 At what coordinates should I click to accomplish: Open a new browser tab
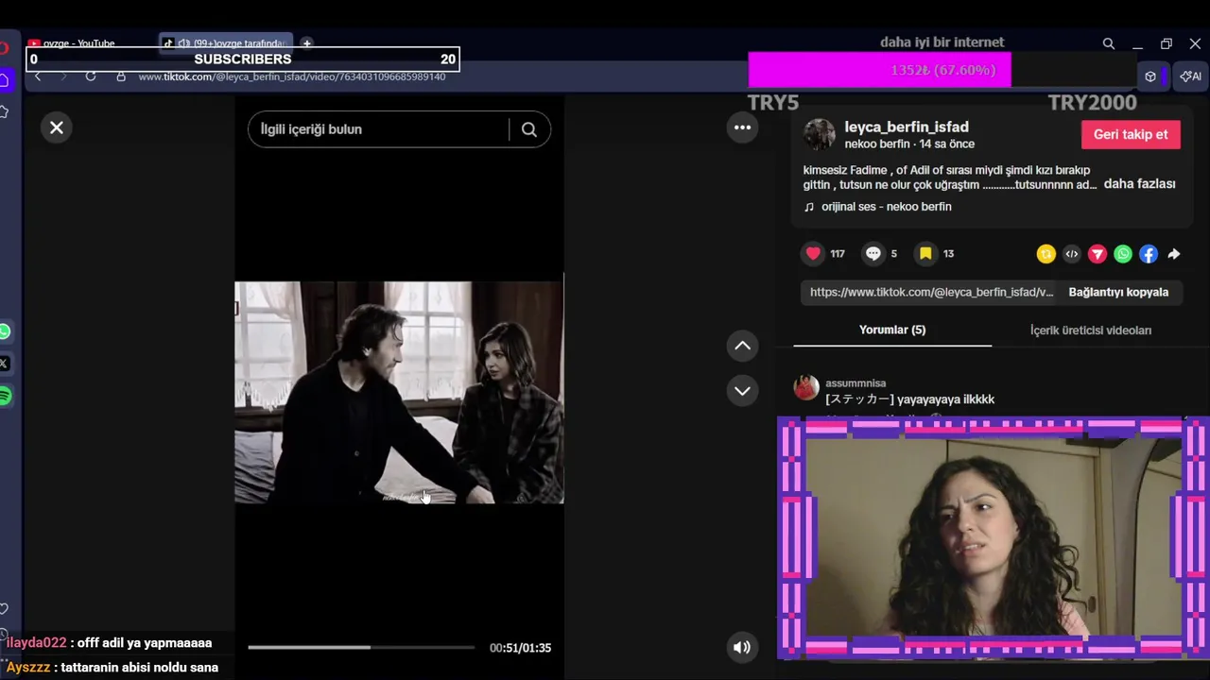tap(306, 43)
